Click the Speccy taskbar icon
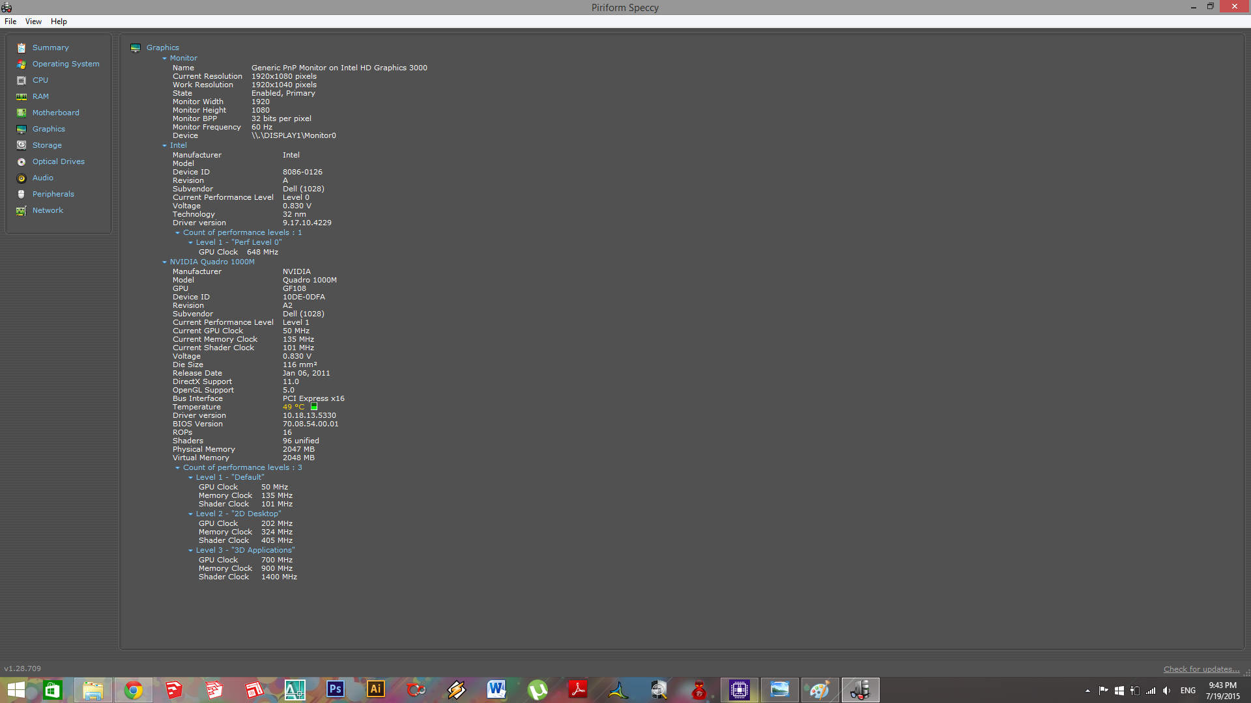1251x703 pixels. [860, 690]
